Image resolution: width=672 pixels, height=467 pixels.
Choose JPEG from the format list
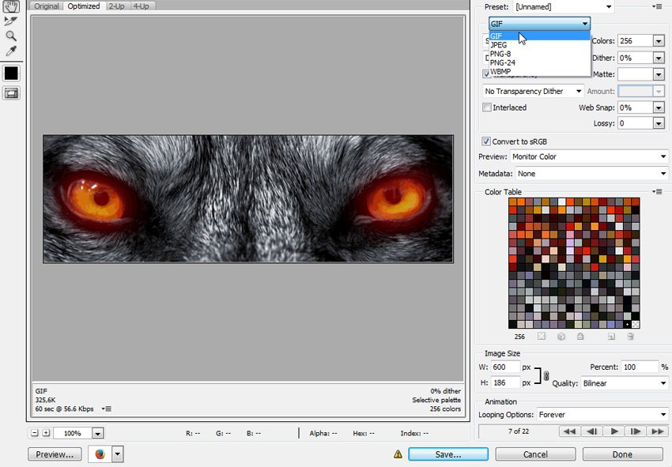tap(539, 44)
